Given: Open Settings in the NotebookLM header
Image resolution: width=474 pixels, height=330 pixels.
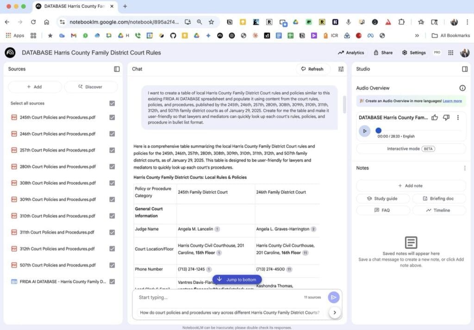Looking at the screenshot, I should click(413, 52).
